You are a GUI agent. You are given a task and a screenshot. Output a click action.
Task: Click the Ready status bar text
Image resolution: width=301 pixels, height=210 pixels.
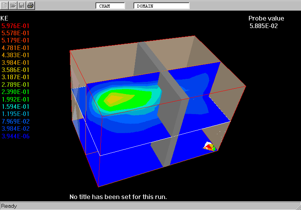pyautogui.click(x=9, y=206)
